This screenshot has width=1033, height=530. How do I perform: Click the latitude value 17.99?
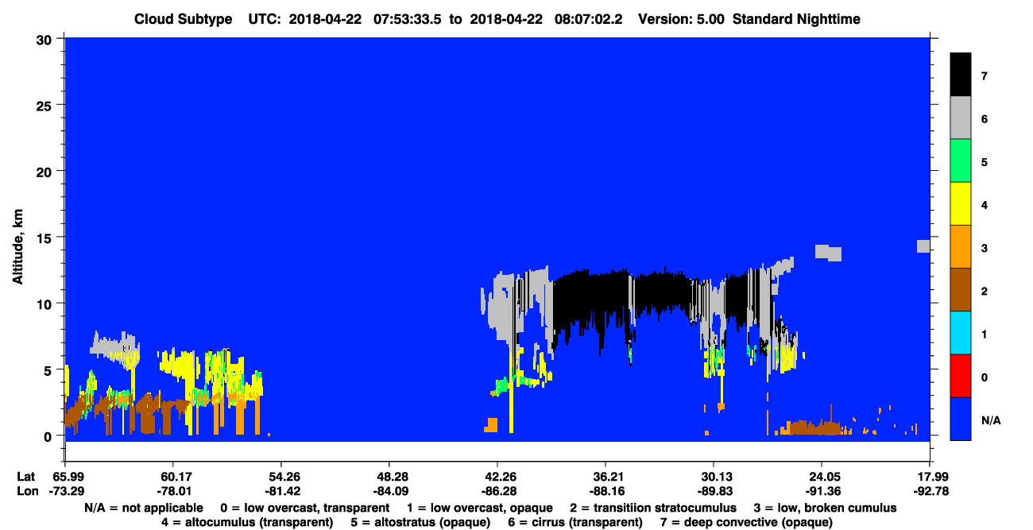(x=930, y=477)
